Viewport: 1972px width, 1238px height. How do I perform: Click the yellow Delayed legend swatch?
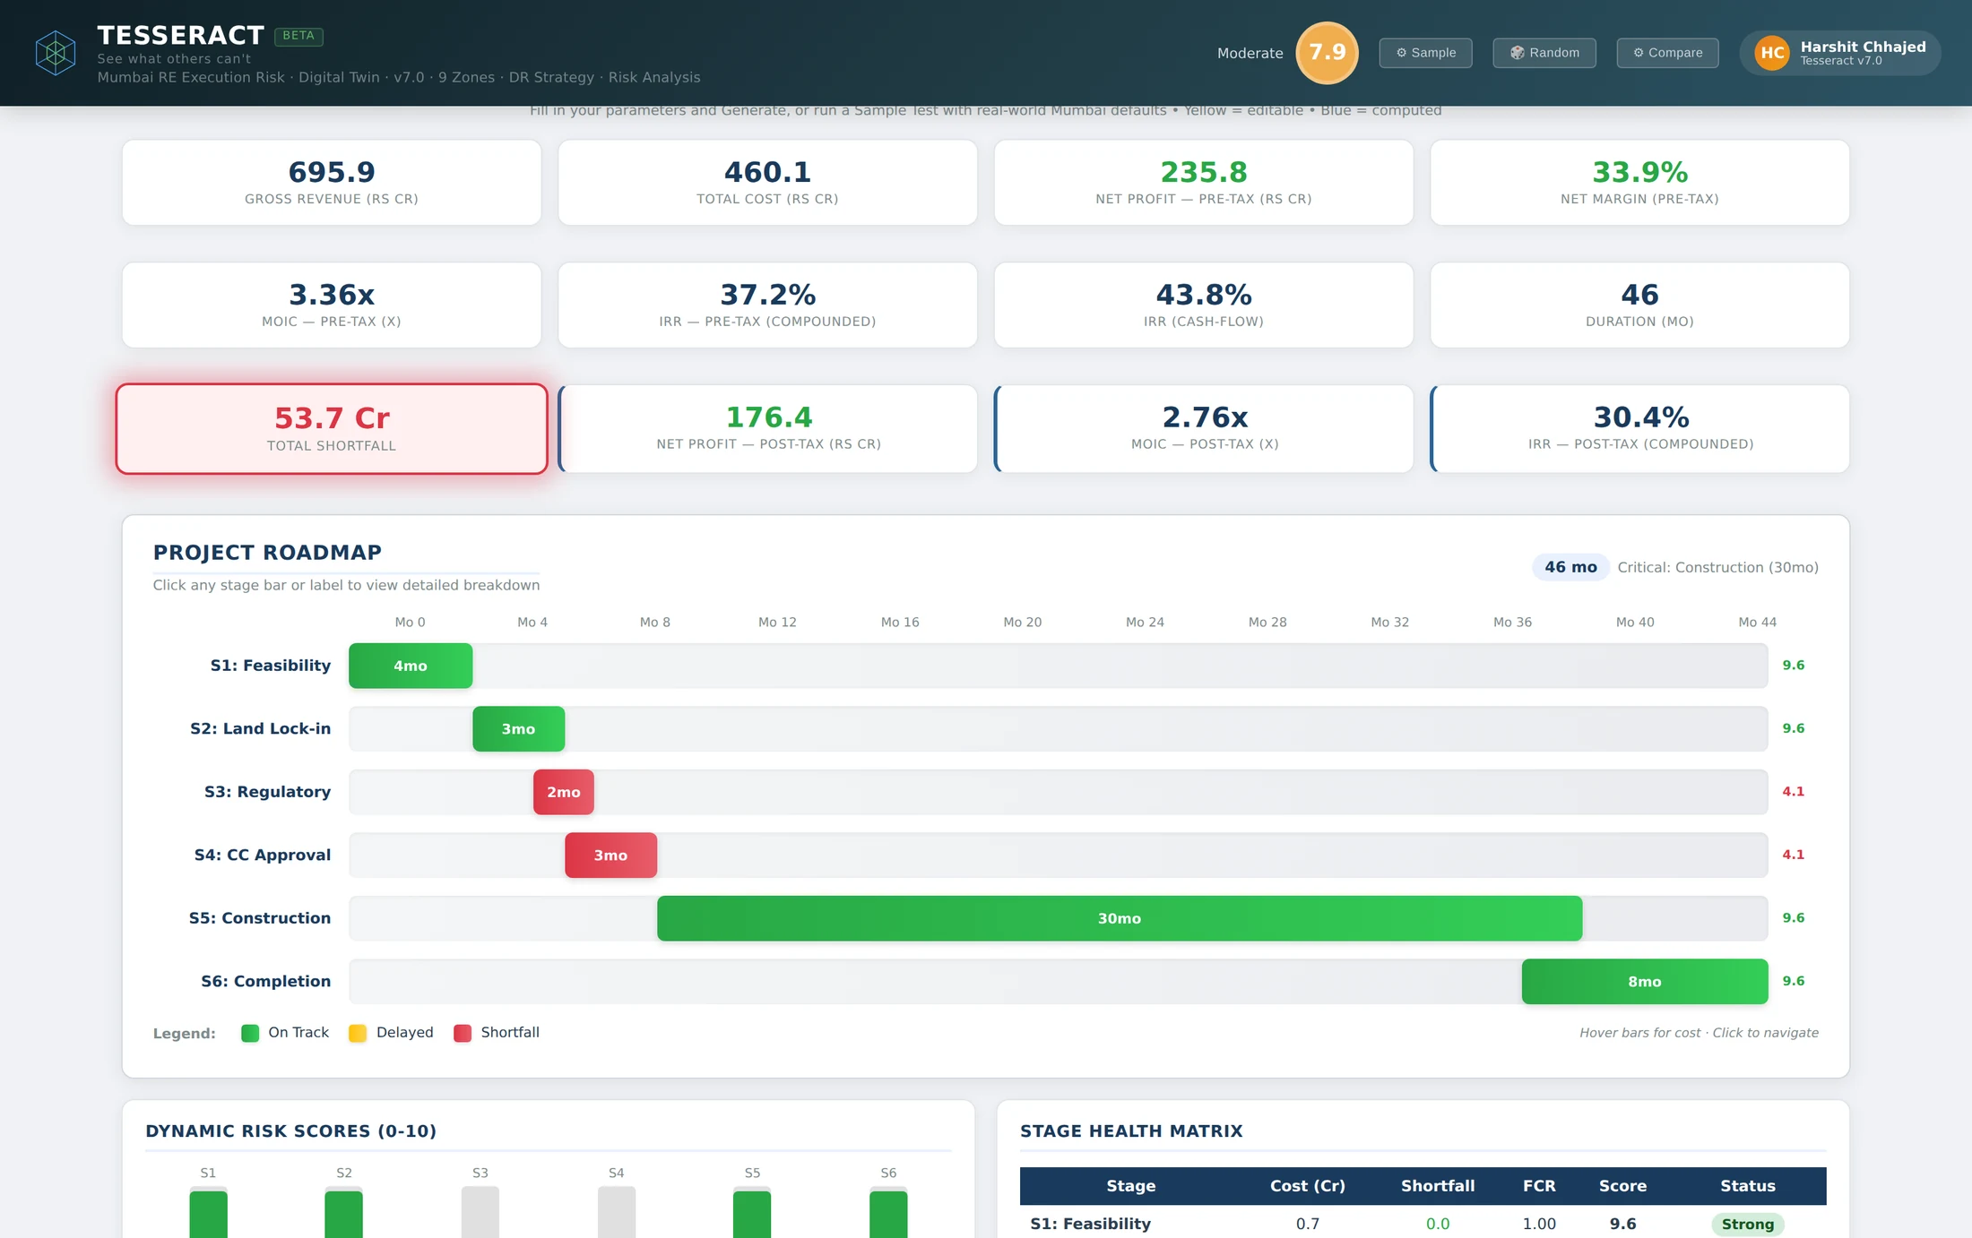pyautogui.click(x=358, y=1033)
